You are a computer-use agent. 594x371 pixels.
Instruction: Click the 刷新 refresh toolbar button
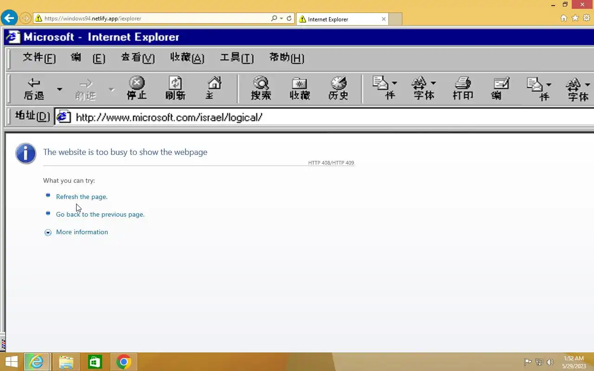pyautogui.click(x=175, y=89)
